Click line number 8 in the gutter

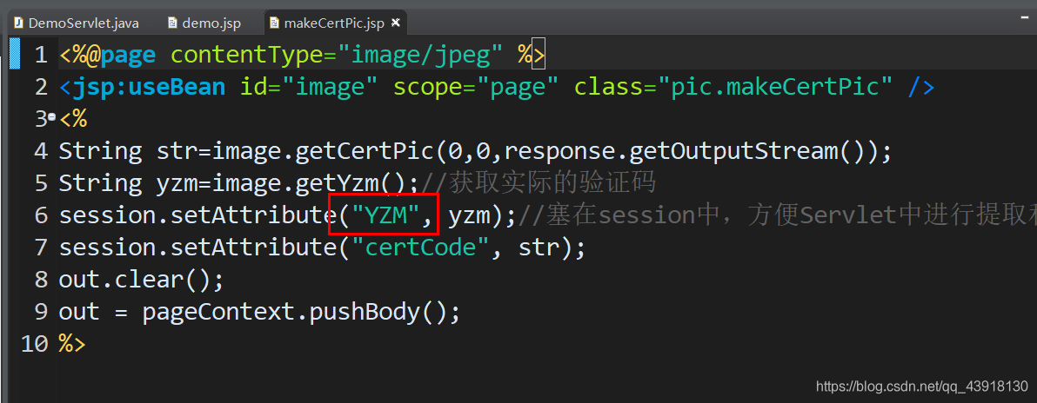click(x=41, y=280)
